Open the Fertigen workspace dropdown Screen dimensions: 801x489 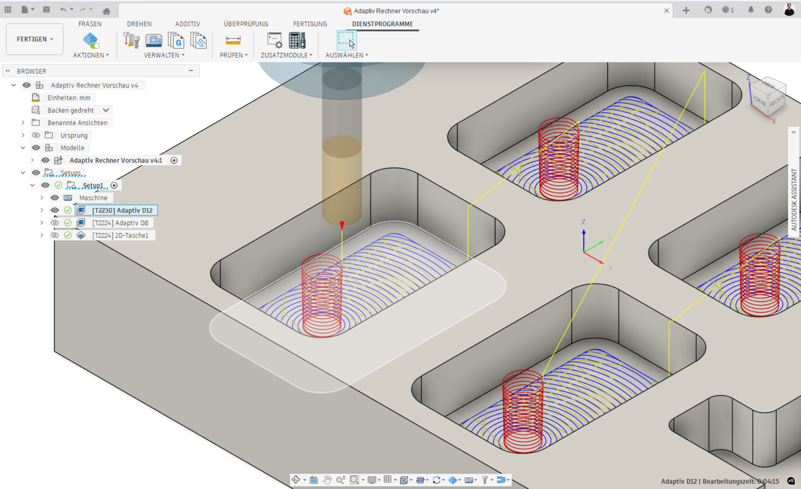35,39
